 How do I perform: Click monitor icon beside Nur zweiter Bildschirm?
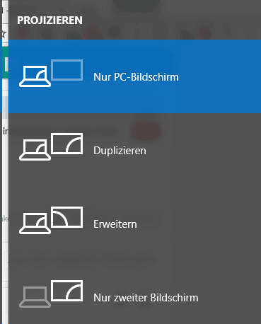67,291
